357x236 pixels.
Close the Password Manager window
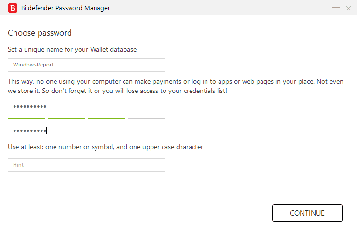pyautogui.click(x=348, y=8)
